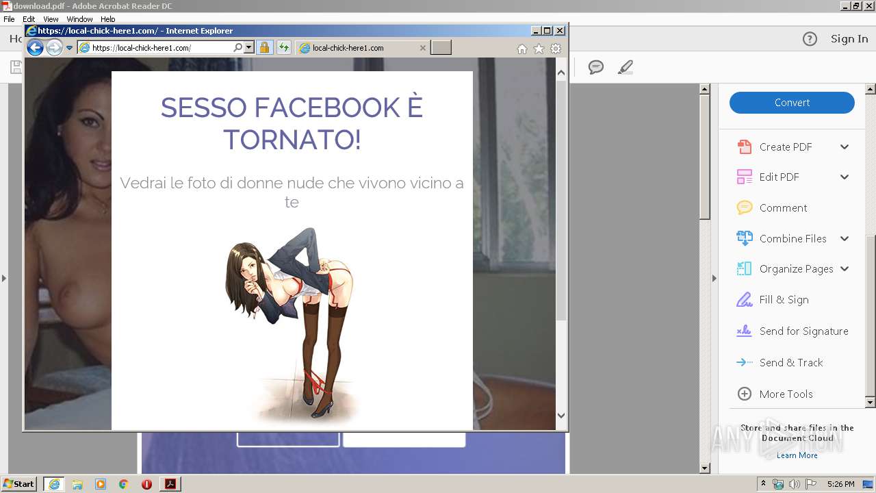The width and height of the screenshot is (876, 493).
Task: Open More Tools
Action: click(x=786, y=394)
